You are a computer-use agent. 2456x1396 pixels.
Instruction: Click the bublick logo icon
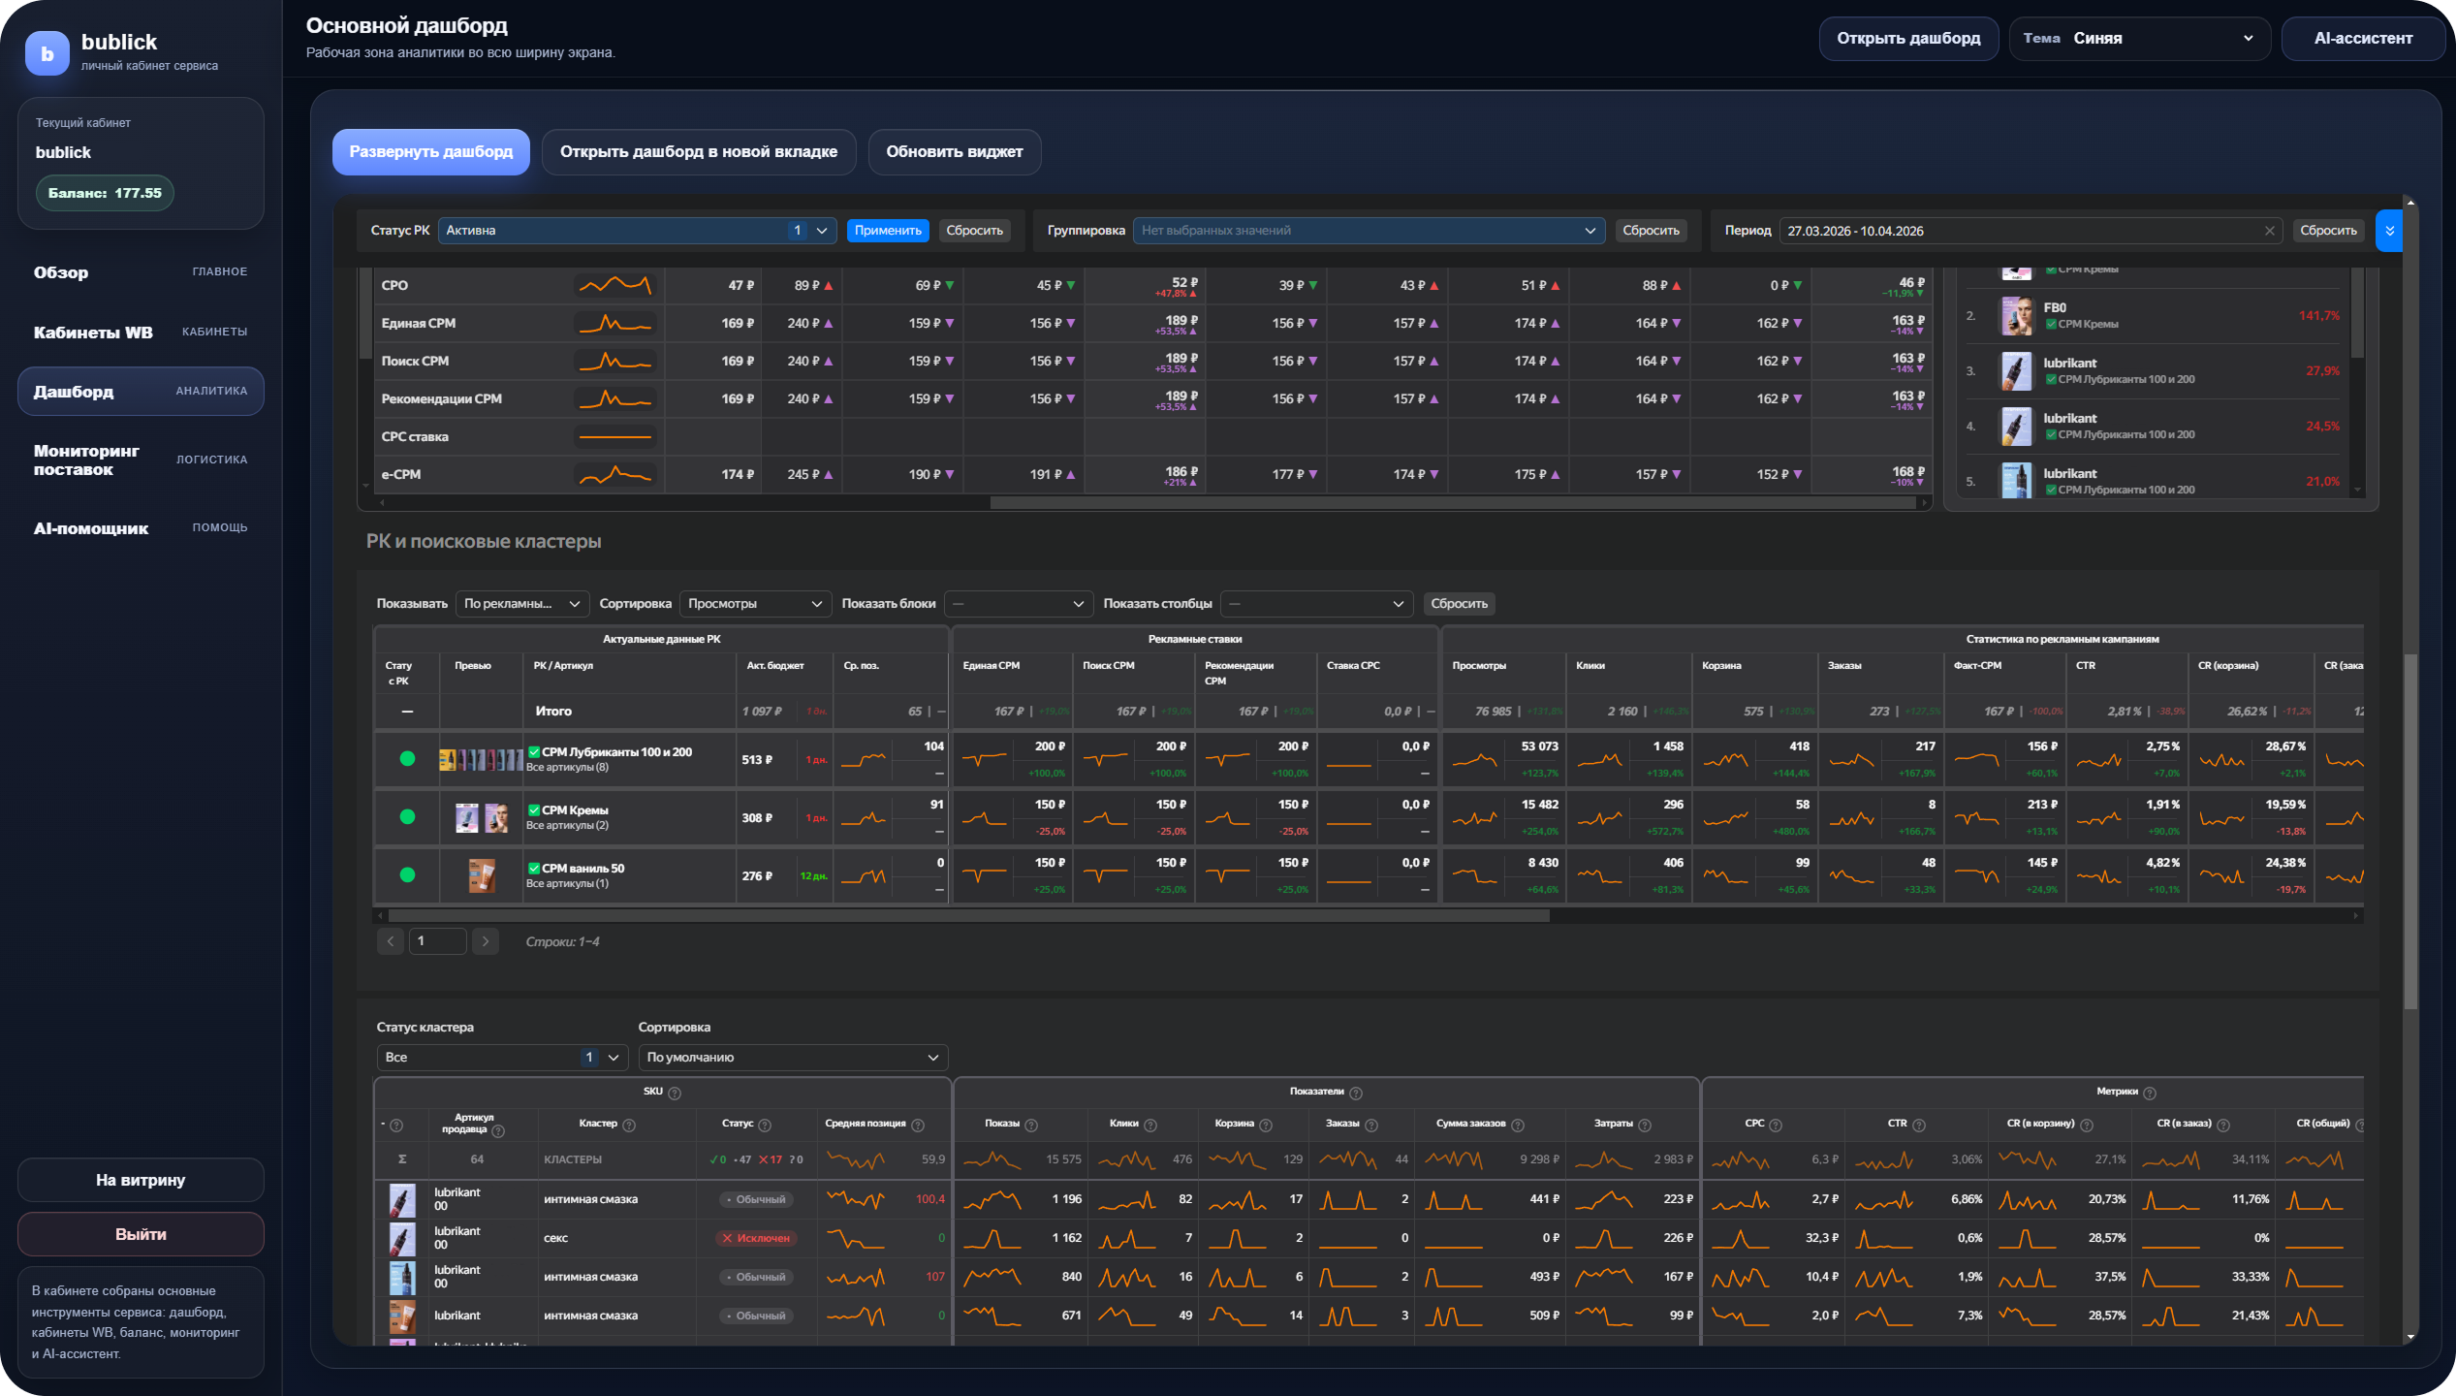(47, 53)
